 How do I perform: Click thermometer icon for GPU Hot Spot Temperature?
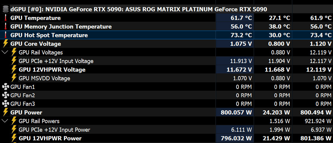point(5,35)
